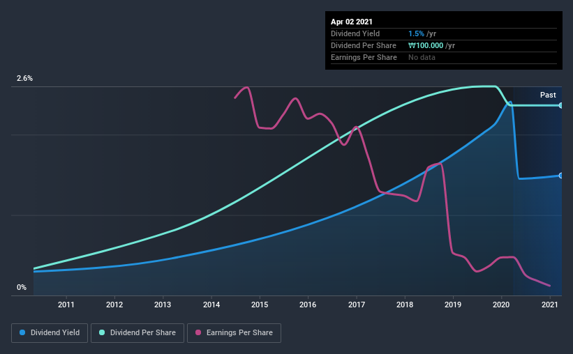This screenshot has width=573, height=354.
Task: Click the 0% y-axis label
Action: point(22,287)
